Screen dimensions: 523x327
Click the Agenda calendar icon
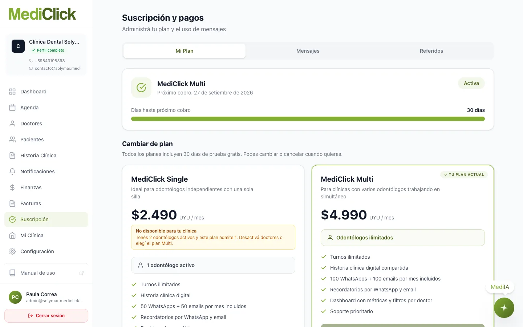click(12, 108)
